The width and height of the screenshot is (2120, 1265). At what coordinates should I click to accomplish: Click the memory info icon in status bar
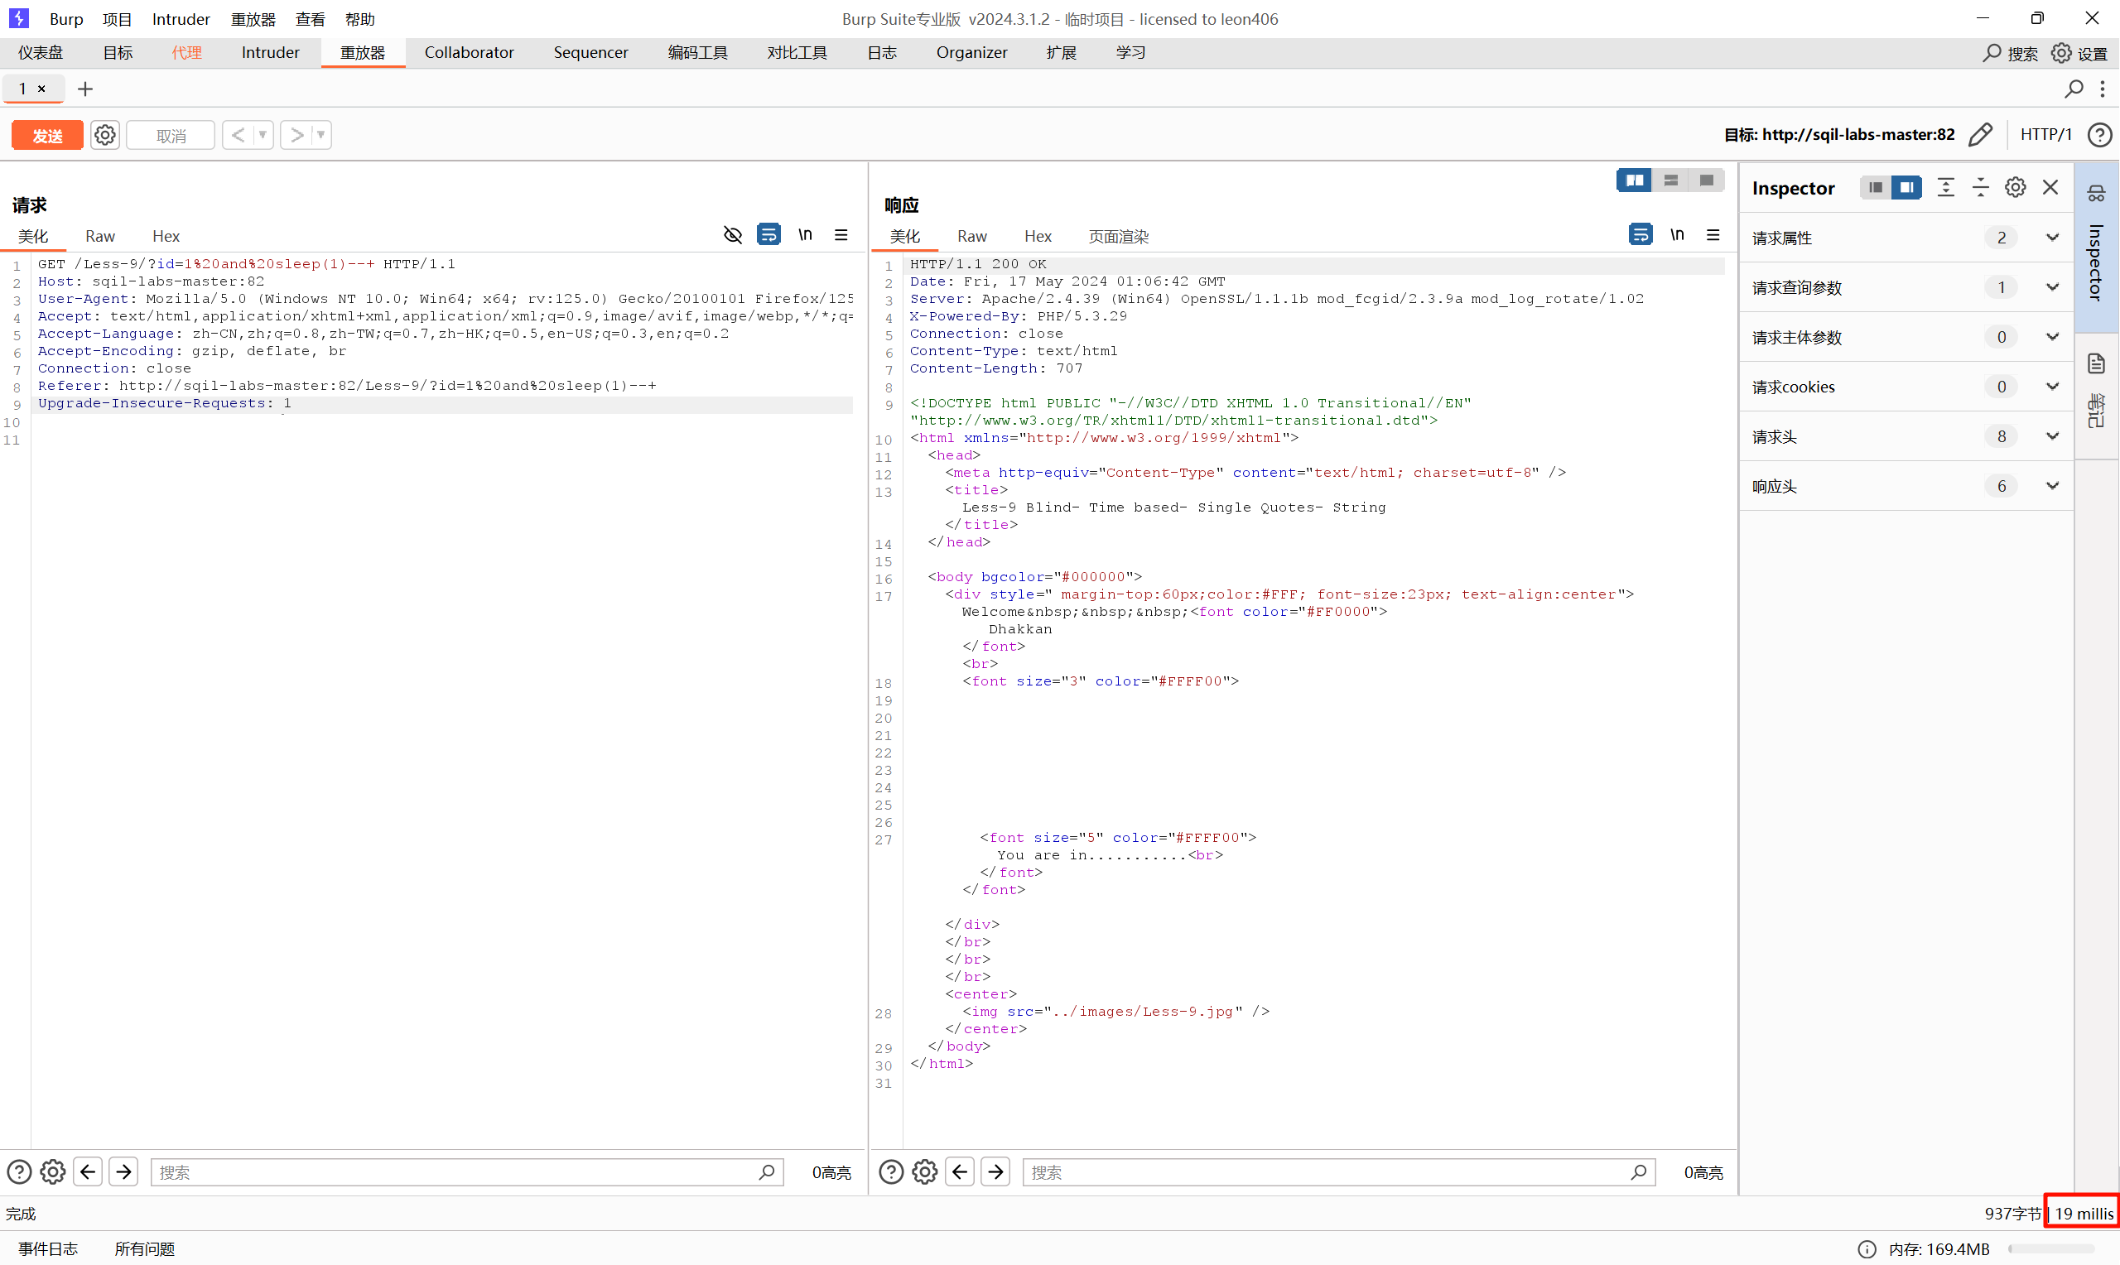coord(1867,1248)
